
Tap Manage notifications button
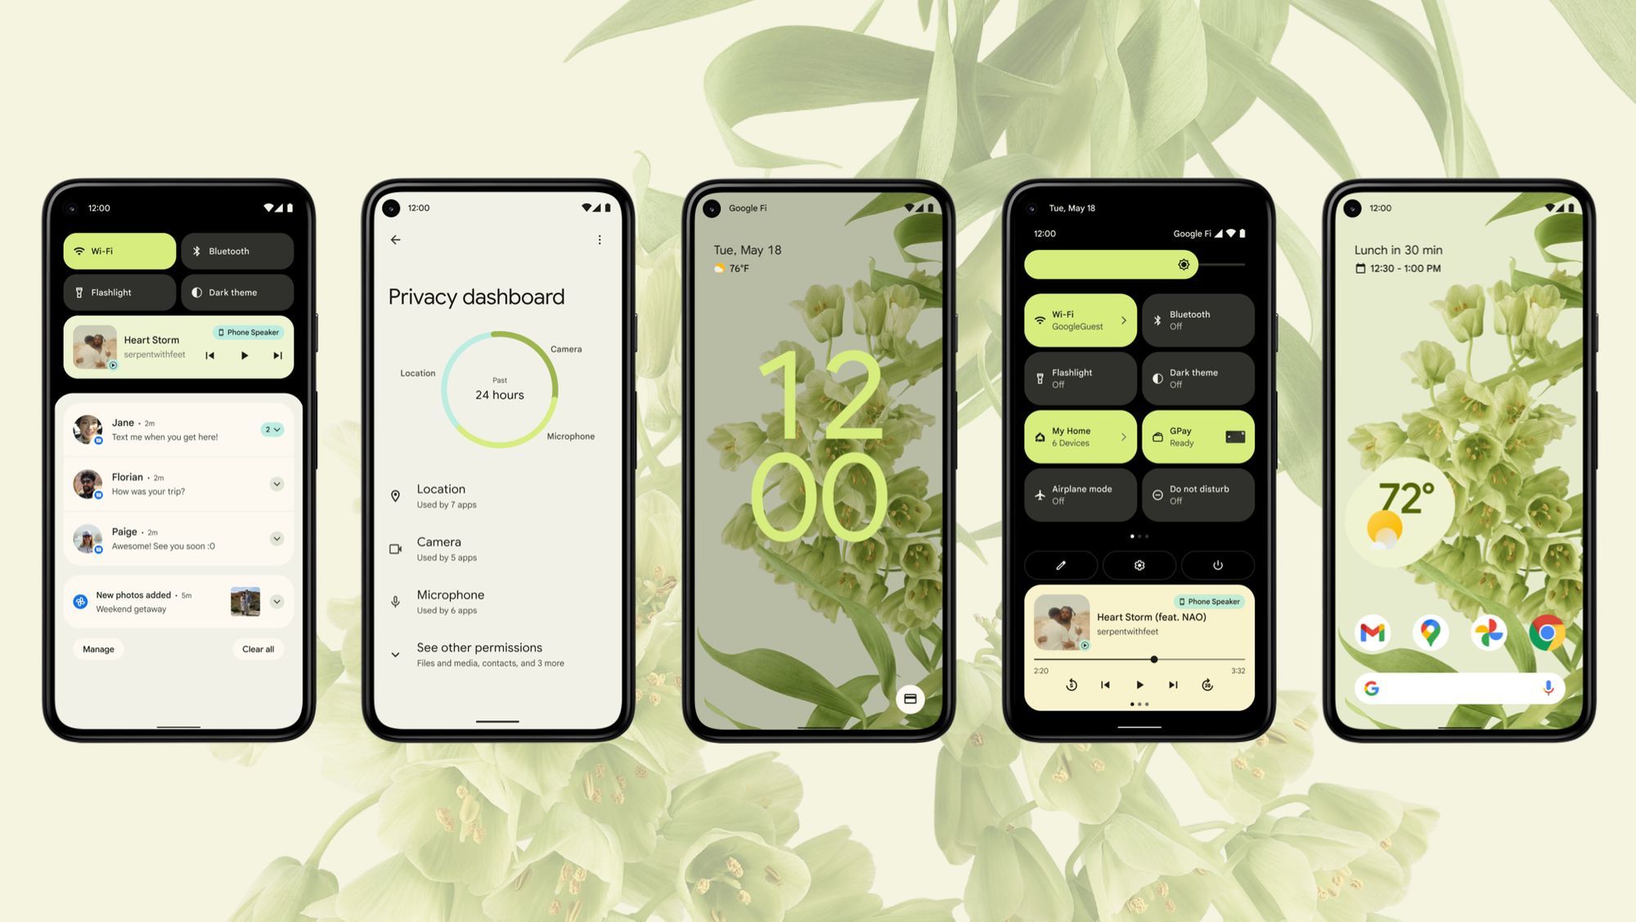click(98, 648)
